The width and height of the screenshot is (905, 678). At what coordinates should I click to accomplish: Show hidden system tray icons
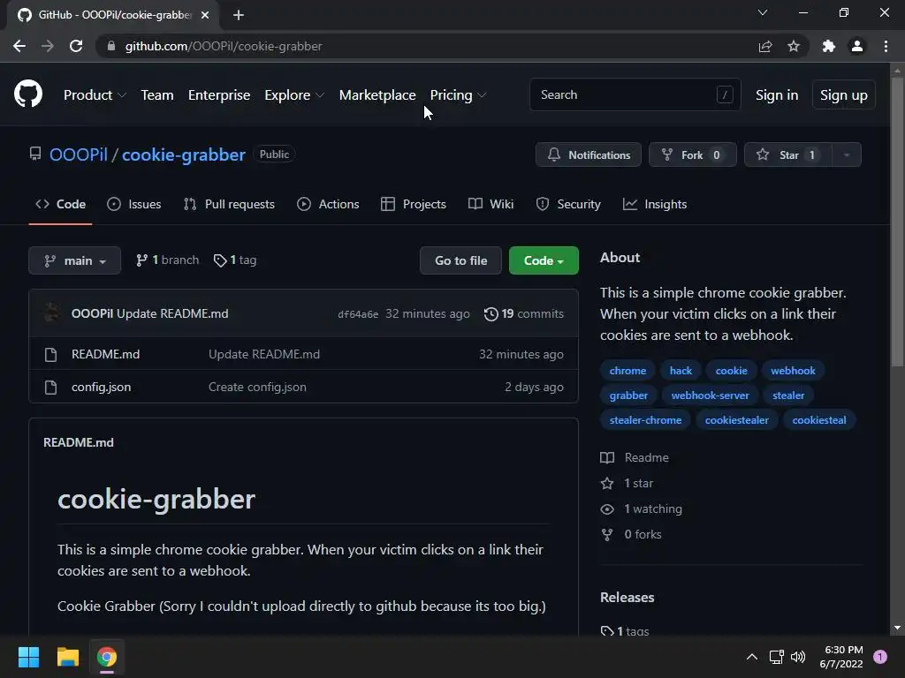pyautogui.click(x=752, y=657)
